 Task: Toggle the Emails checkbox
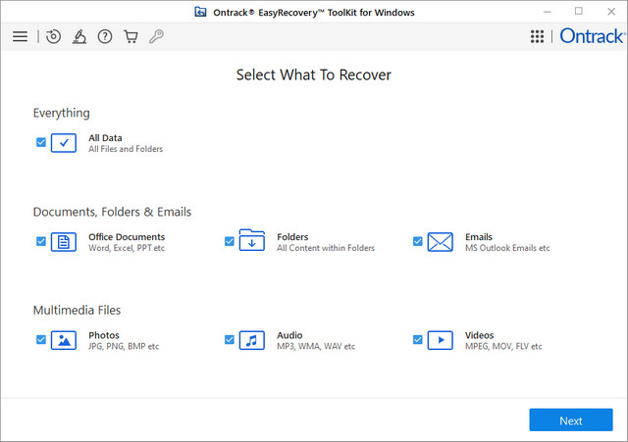[418, 241]
